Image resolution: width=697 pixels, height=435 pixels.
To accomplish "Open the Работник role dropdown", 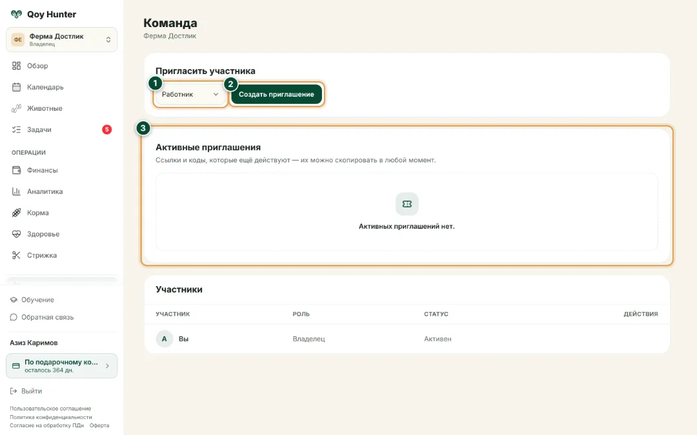I will pyautogui.click(x=190, y=94).
